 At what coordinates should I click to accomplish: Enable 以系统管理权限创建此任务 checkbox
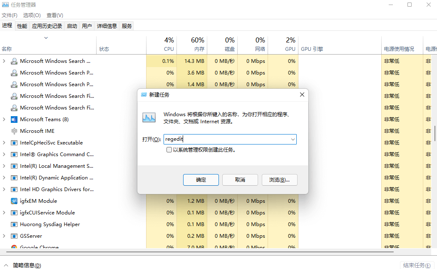[169, 149]
